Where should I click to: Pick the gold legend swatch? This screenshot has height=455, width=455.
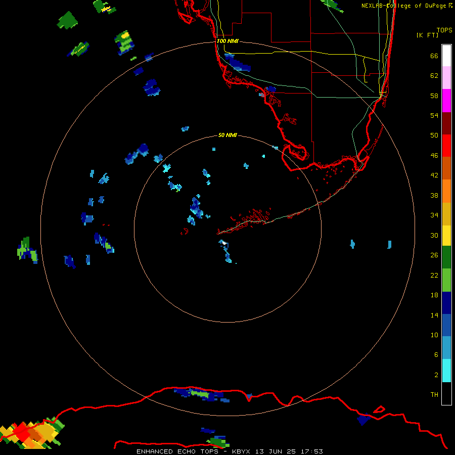point(446,214)
